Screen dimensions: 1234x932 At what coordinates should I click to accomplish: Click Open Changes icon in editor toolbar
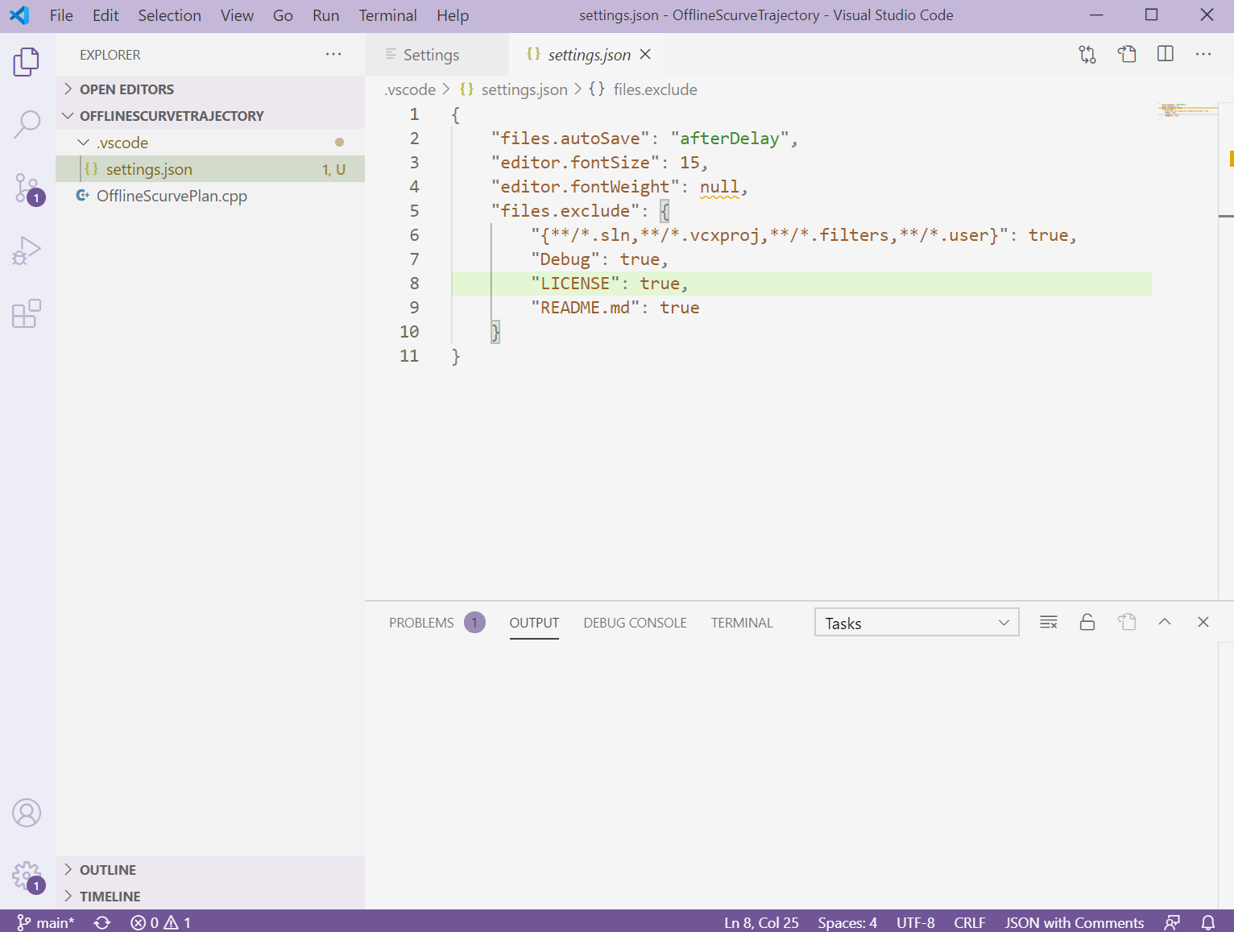[x=1087, y=55]
